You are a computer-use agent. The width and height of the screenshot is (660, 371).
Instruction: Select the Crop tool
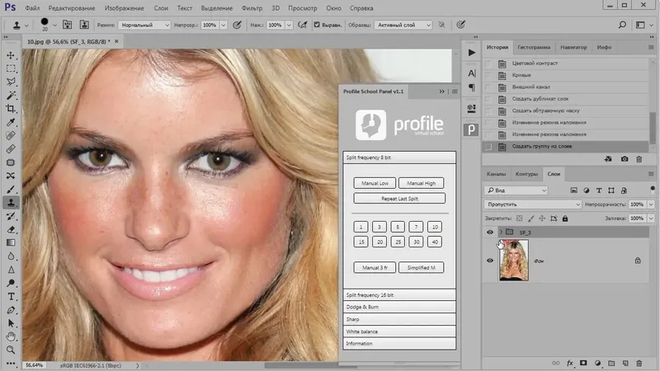[11, 109]
